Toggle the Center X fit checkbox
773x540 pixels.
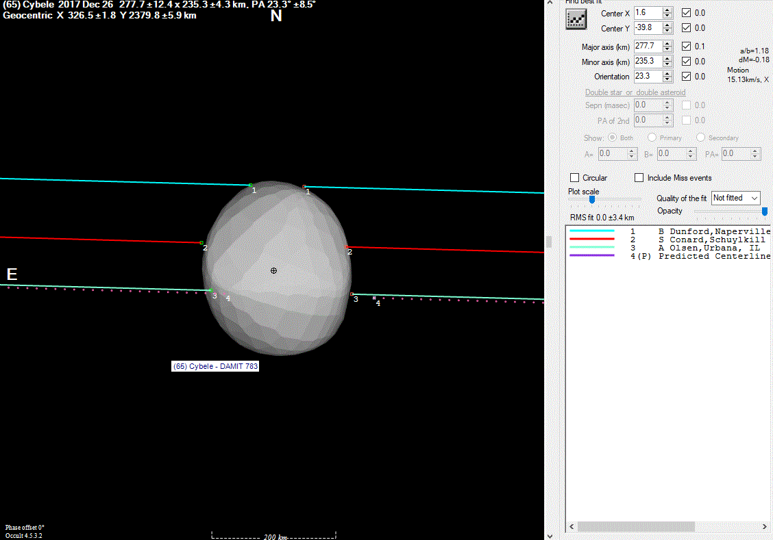[686, 13]
